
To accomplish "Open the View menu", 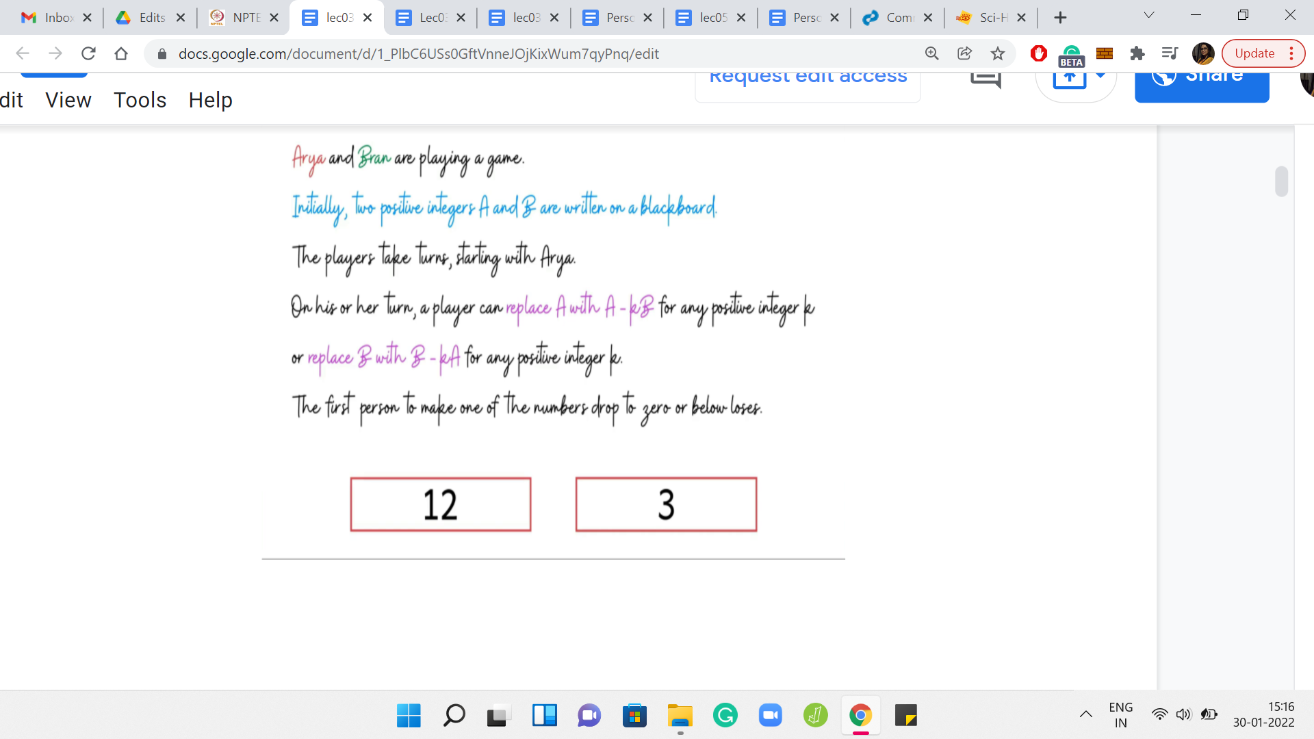I will [x=68, y=100].
